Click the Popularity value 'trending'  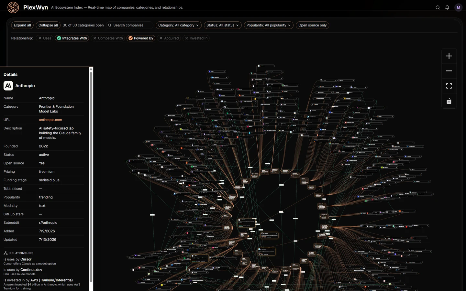click(x=46, y=197)
